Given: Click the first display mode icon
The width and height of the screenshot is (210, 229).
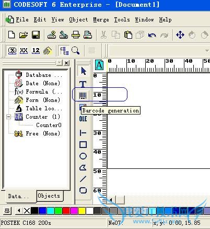Looking at the screenshot, I should (12, 51).
